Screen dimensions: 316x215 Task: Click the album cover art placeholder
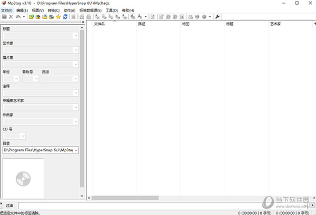pos(23,178)
